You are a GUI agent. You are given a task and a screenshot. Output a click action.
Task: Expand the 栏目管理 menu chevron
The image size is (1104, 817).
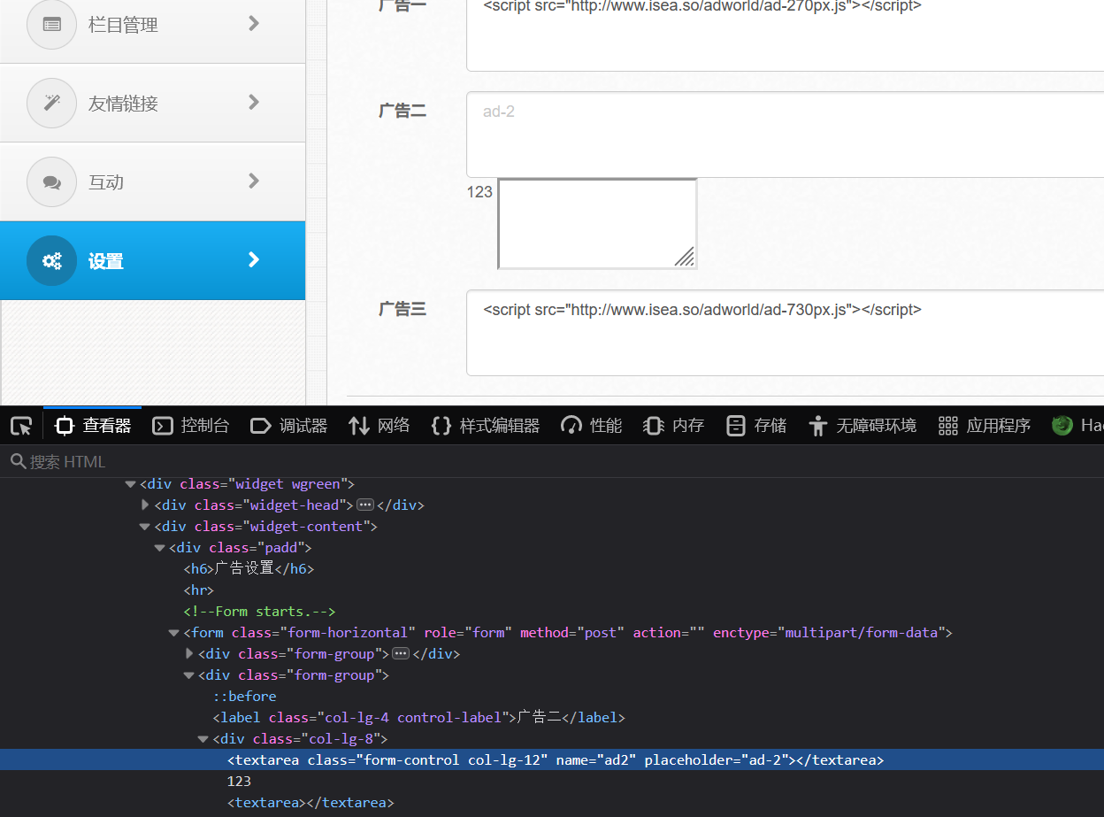(254, 23)
